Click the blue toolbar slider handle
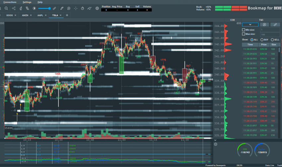The height and width of the screenshot is (167, 282). (49, 8)
